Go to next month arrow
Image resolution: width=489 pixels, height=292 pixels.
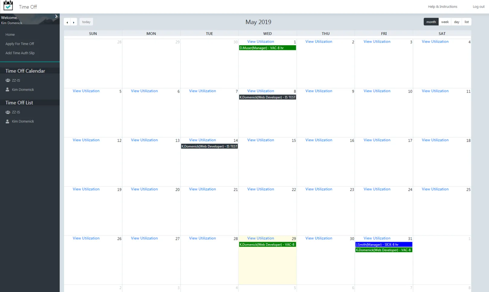[74, 22]
